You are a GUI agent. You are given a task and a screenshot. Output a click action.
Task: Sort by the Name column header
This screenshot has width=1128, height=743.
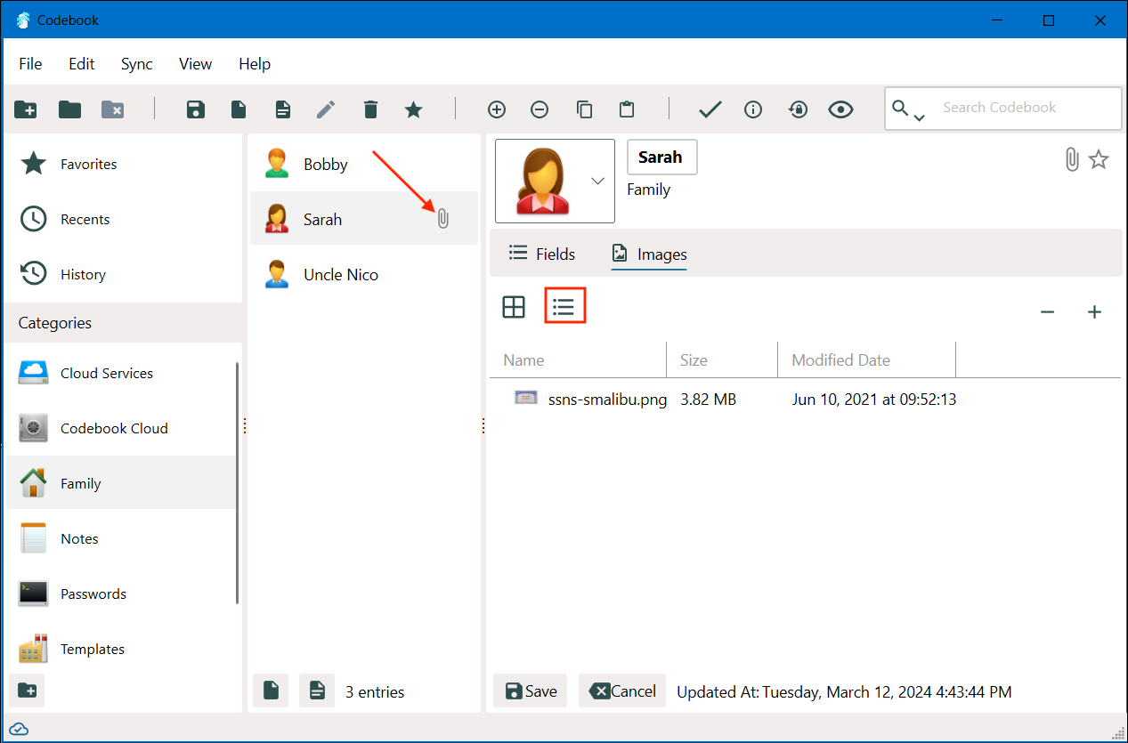coord(578,360)
